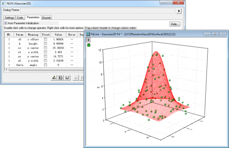Click the Z axis title in graph
The width and height of the screenshot is (229, 148).
98,87
